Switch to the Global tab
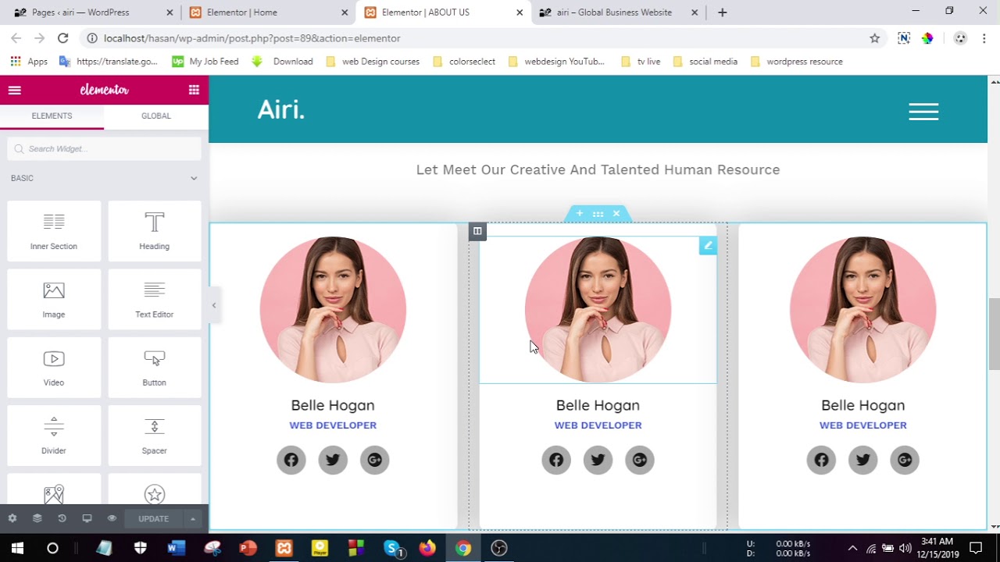This screenshot has width=1000, height=562. 156,116
